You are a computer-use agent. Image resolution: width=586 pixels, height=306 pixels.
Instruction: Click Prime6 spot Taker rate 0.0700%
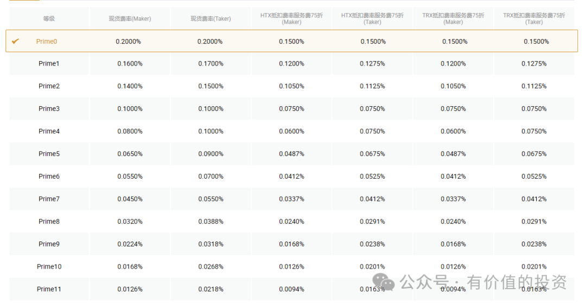[x=211, y=177]
